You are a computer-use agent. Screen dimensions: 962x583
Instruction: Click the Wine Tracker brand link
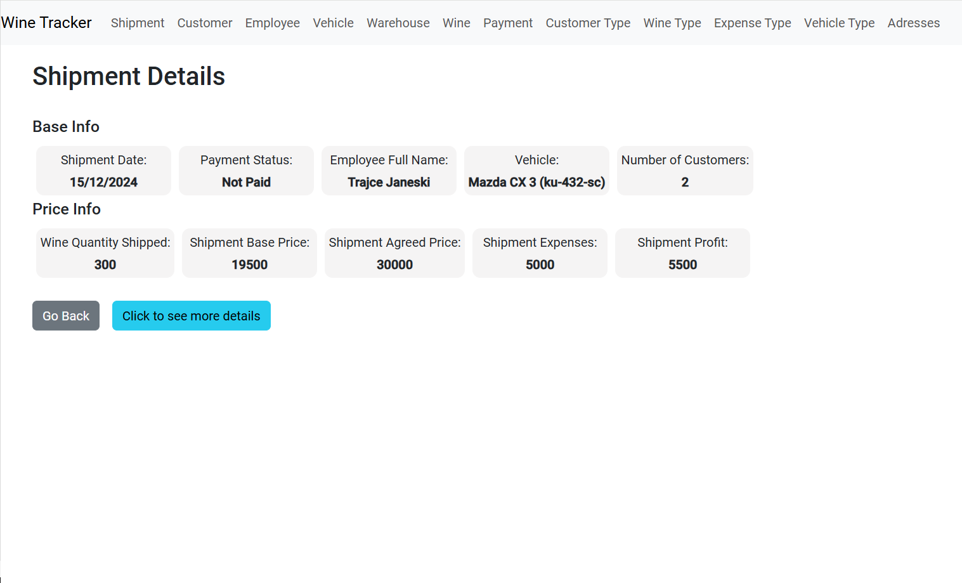[x=46, y=23]
